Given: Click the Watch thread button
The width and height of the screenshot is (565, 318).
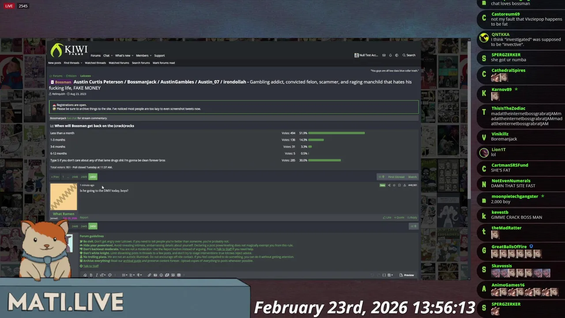Looking at the screenshot, I should click(412, 177).
